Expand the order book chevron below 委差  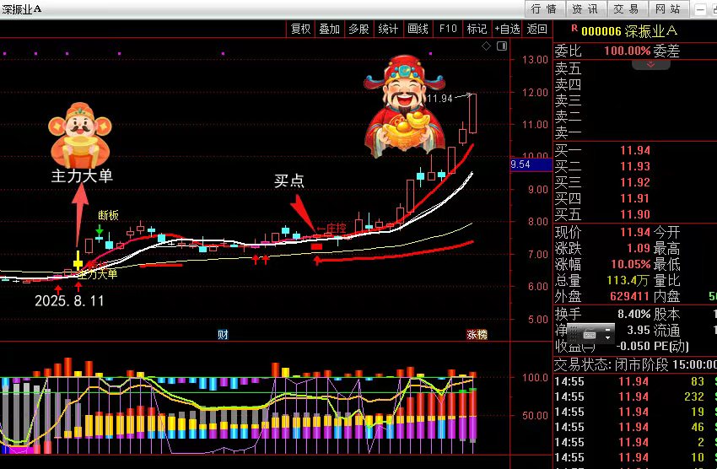tap(650, 64)
